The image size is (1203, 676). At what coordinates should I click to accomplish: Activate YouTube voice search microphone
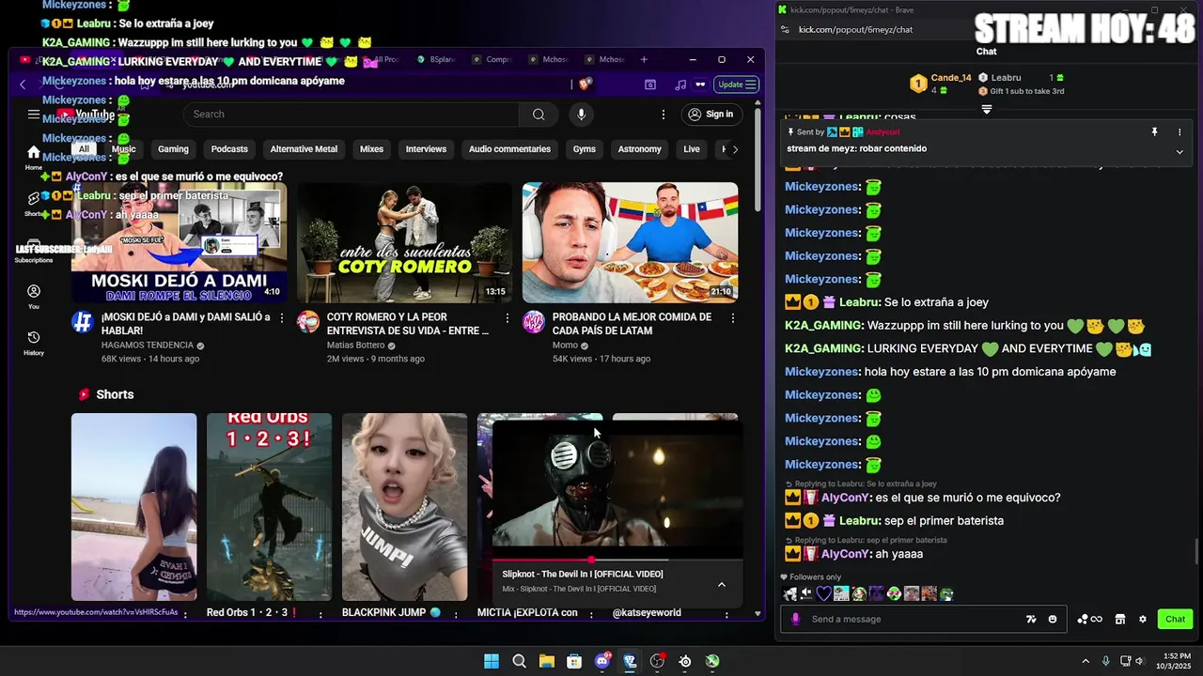[x=581, y=115]
